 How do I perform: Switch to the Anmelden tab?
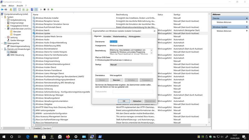click(x=107, y=36)
